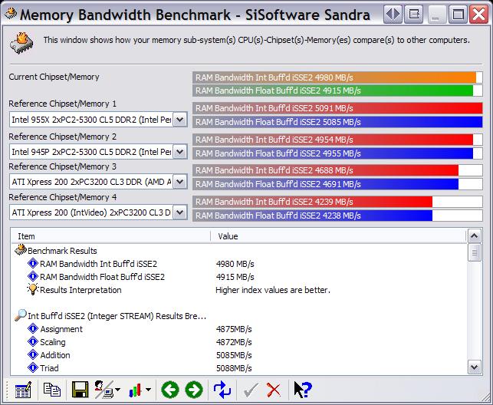The width and height of the screenshot is (493, 405).
Task: Click the lightbulb icon beside Results Interpretation
Action: pyautogui.click(x=33, y=289)
